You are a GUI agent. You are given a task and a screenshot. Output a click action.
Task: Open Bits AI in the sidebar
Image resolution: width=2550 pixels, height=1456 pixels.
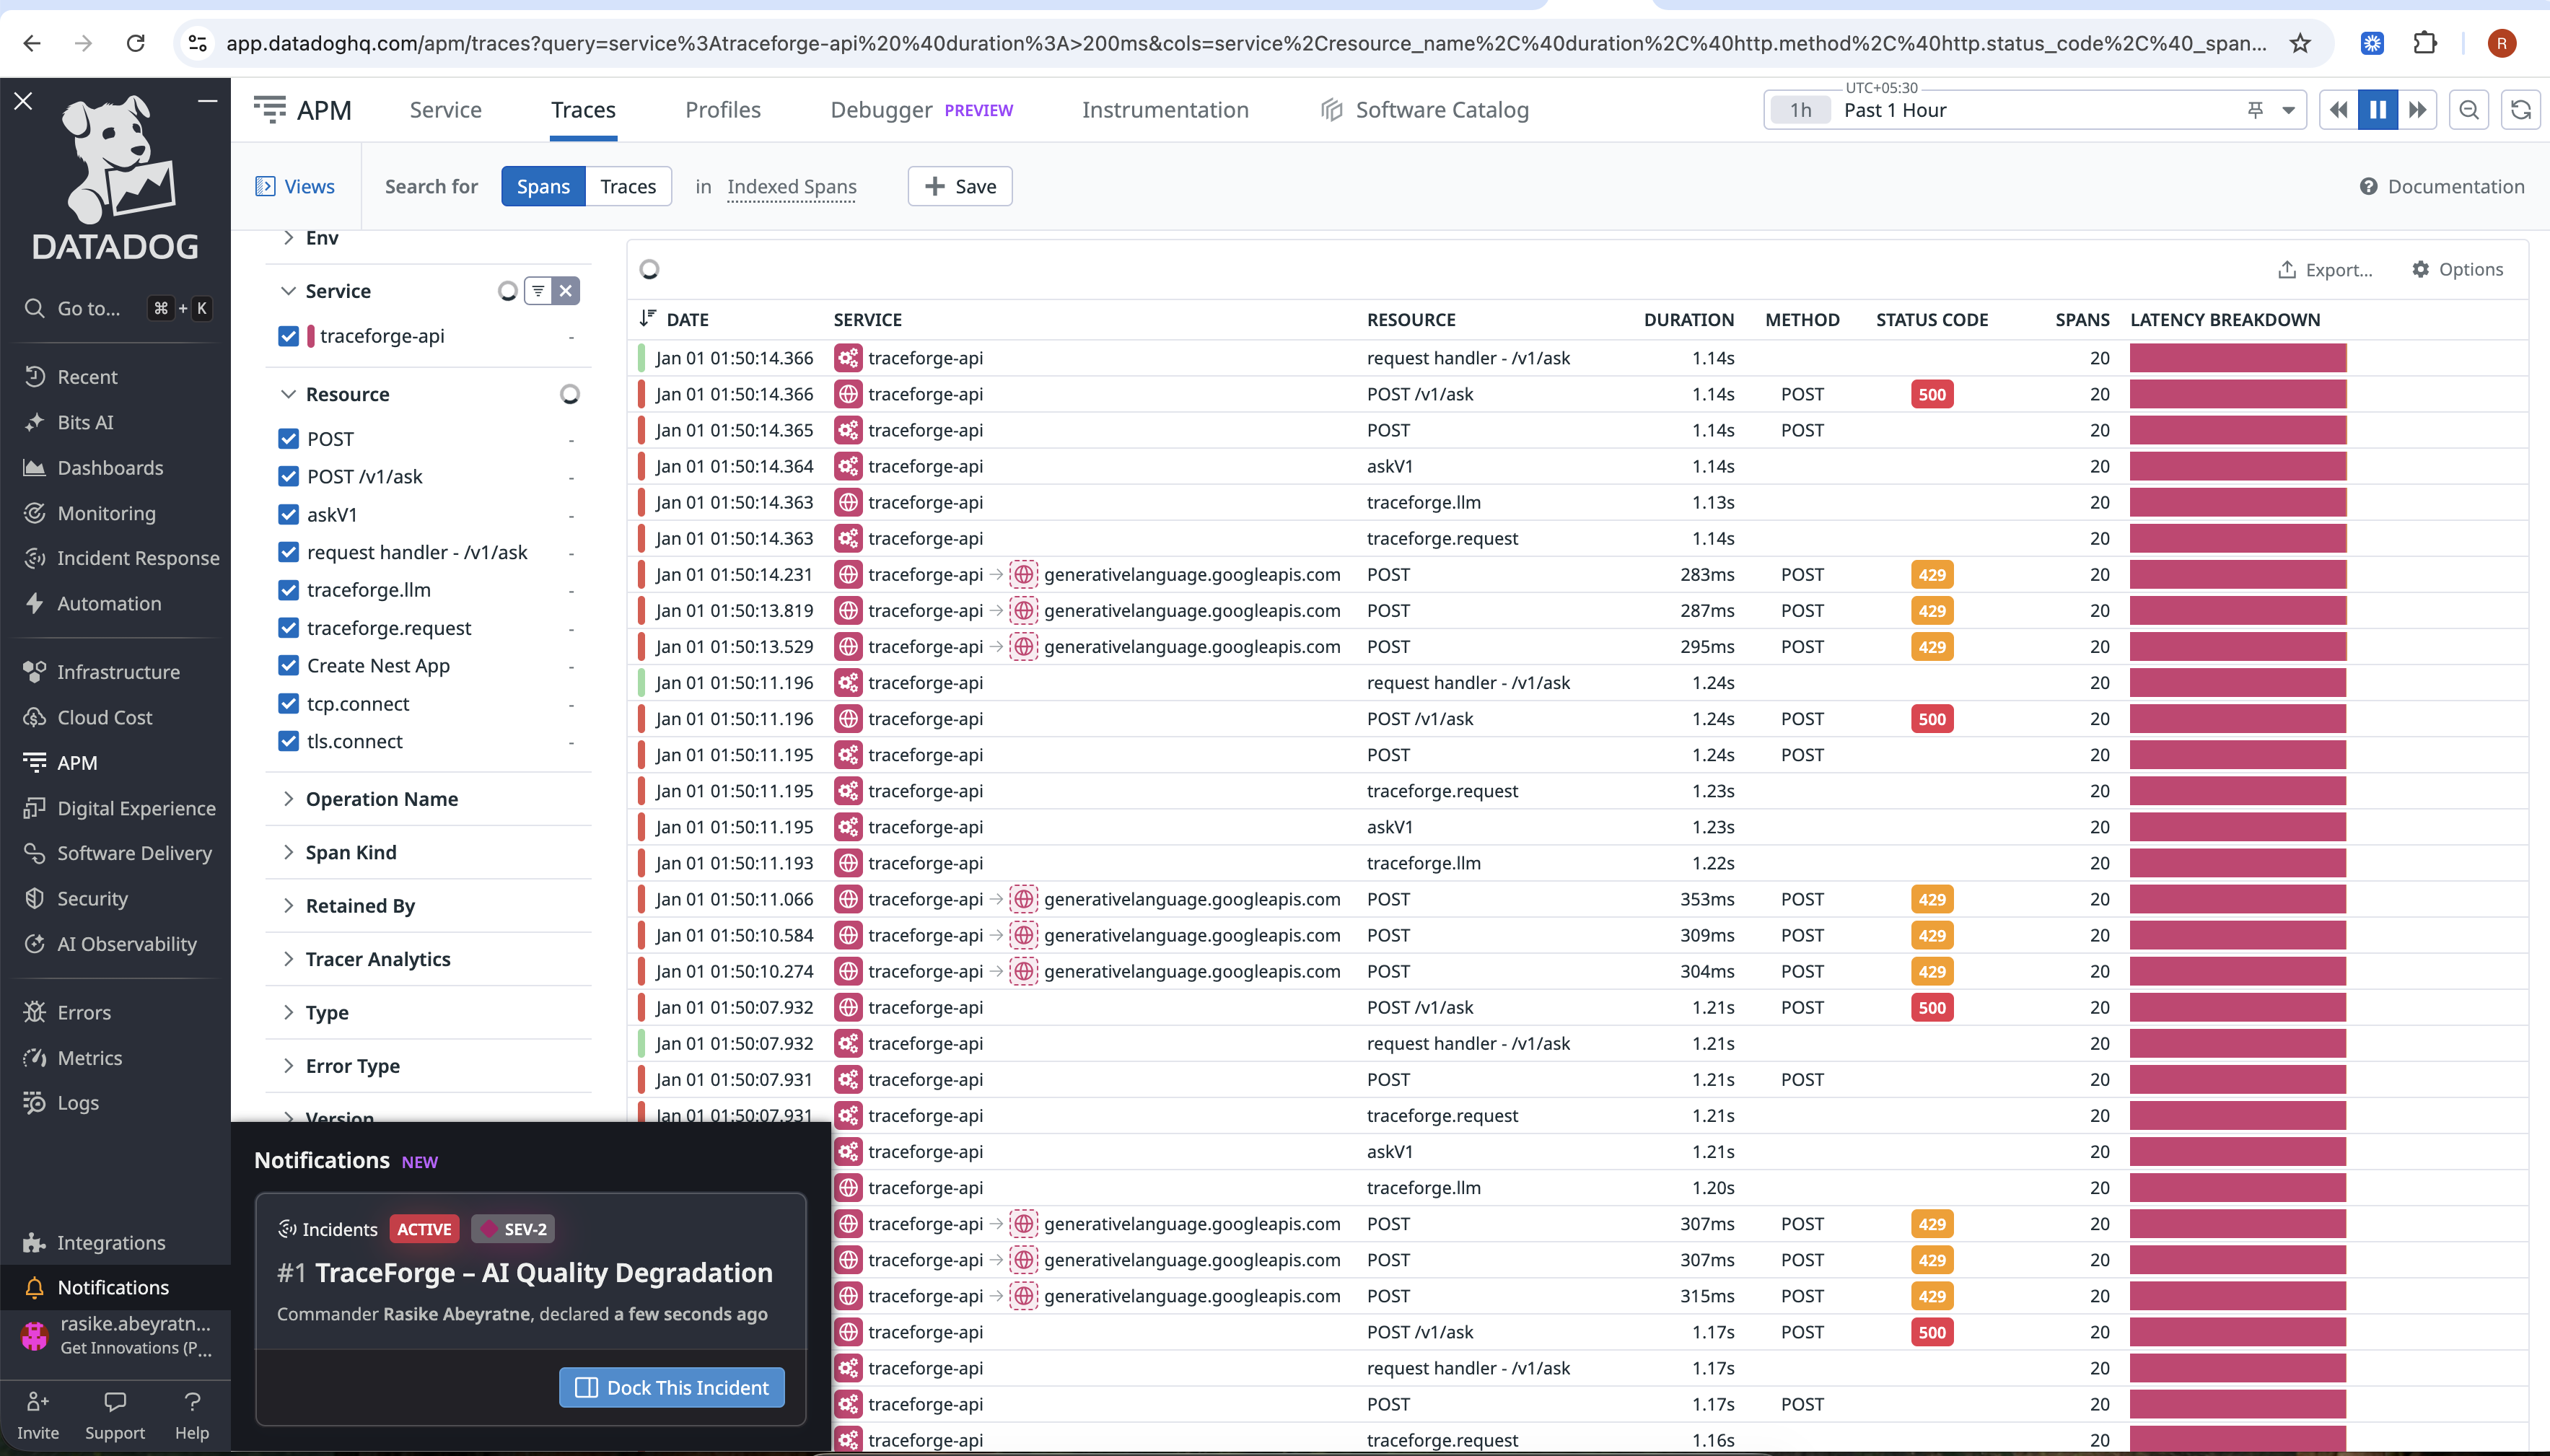[x=85, y=422]
